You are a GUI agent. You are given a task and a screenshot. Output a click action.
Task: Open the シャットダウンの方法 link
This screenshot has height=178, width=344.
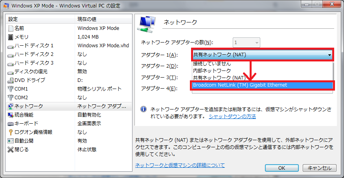click(232, 116)
